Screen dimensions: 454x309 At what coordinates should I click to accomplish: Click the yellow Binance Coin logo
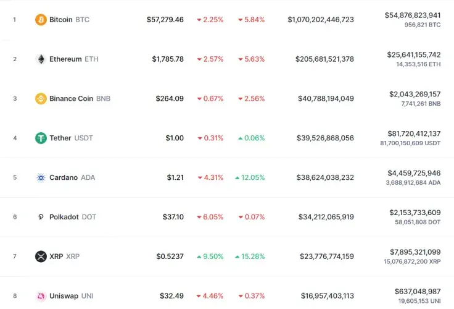click(x=41, y=99)
